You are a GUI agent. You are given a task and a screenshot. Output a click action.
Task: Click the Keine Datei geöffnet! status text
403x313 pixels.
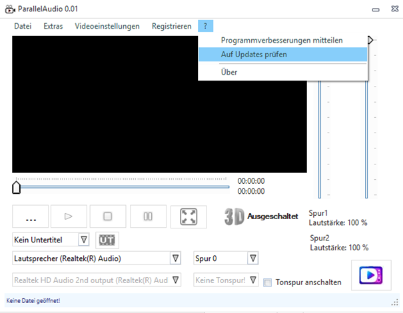click(33, 300)
